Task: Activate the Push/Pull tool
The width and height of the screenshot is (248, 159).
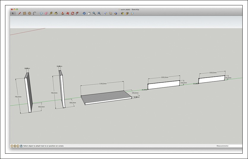Action: (x=63, y=13)
